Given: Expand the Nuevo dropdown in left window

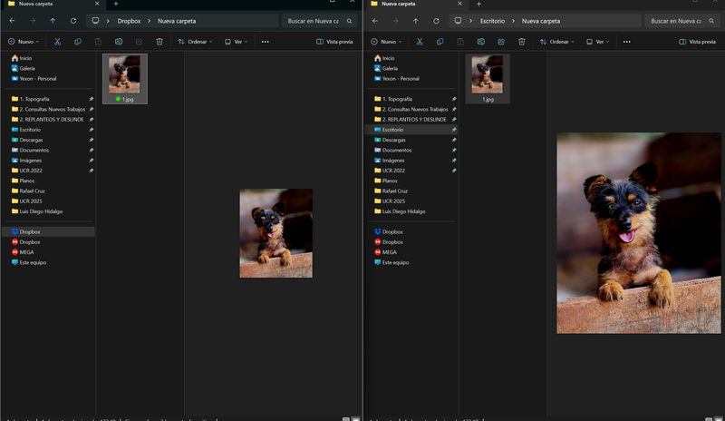Looking at the screenshot, I should (23, 41).
